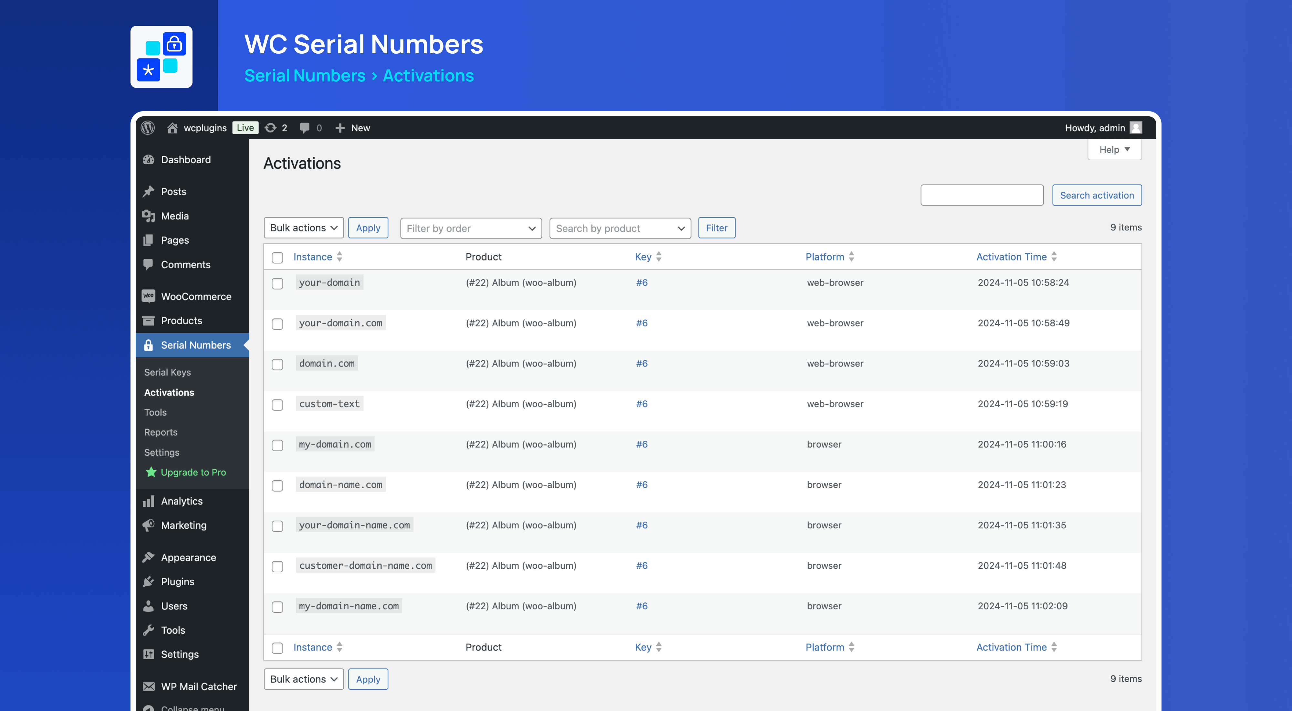The image size is (1292, 711).
Task: Click the WC Serial Numbers plugin logo
Action: coord(161,57)
